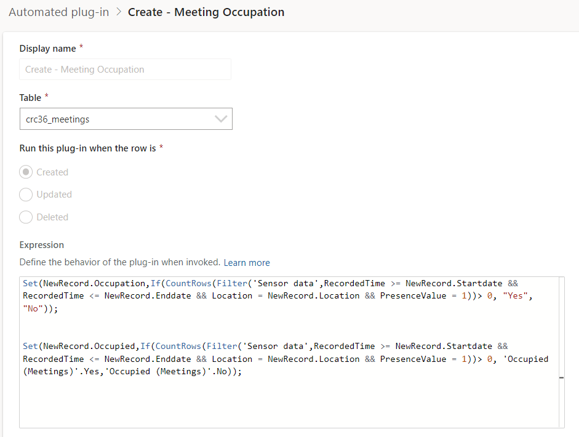The image size is (579, 437).
Task: Click the chevron arrow in Table combo box
Action: (221, 119)
